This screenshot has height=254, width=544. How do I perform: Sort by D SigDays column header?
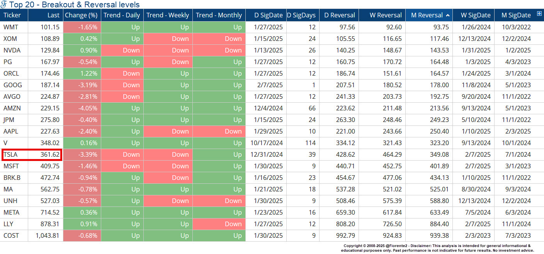click(303, 15)
